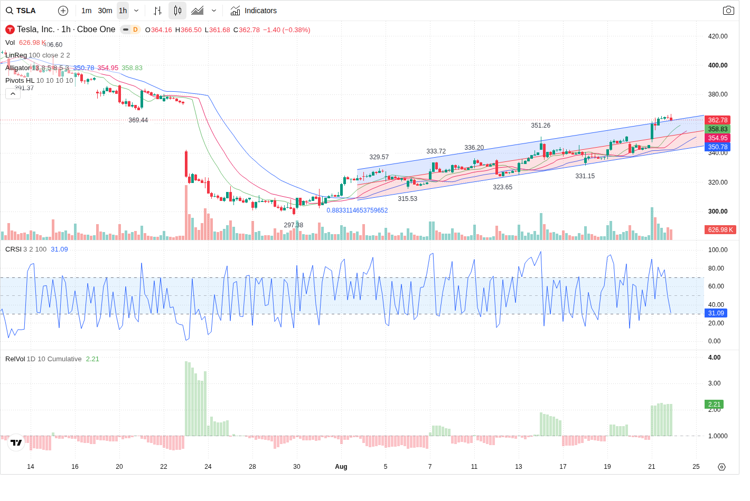Select the Alligator indicator legend

[18, 68]
